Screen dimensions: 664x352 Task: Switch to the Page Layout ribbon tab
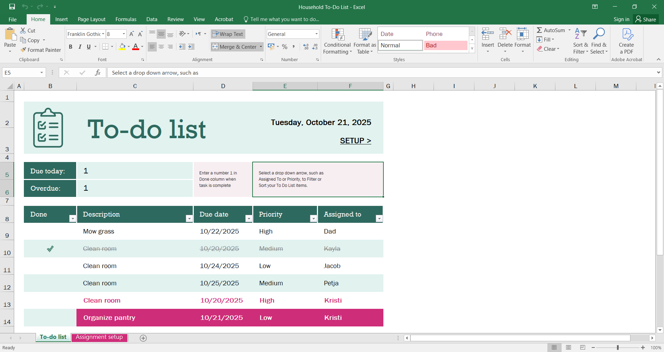click(x=91, y=19)
